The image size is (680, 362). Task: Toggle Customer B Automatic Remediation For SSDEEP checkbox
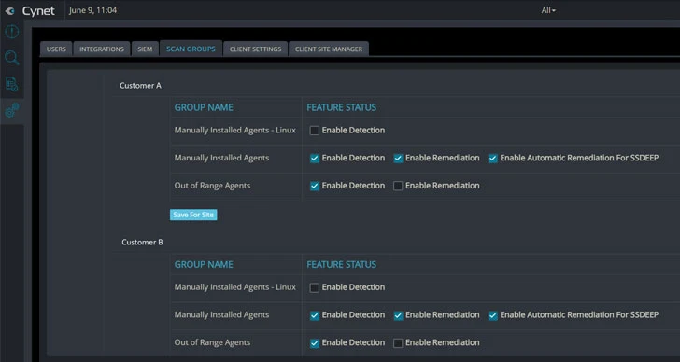click(x=492, y=315)
